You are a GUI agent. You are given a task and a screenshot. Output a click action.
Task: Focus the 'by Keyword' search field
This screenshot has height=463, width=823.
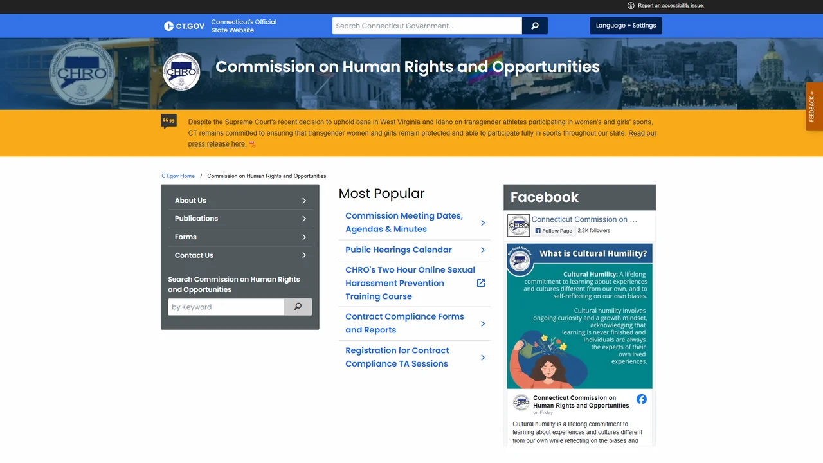click(226, 307)
